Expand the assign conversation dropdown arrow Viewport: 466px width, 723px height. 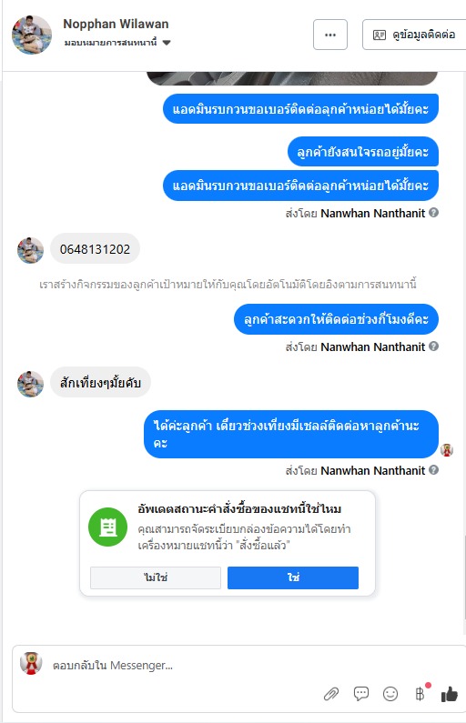point(167,43)
